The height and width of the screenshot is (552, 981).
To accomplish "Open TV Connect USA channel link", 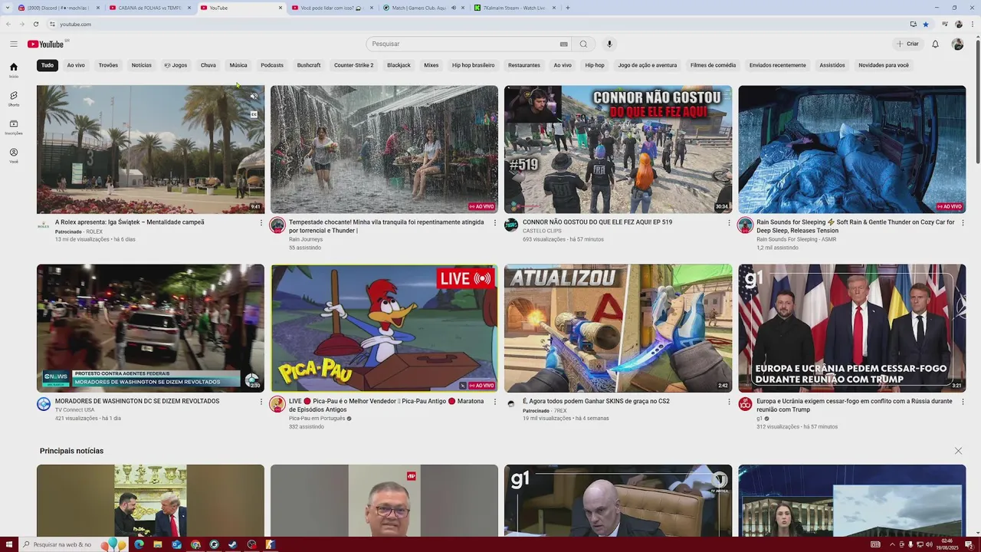I will coord(75,410).
